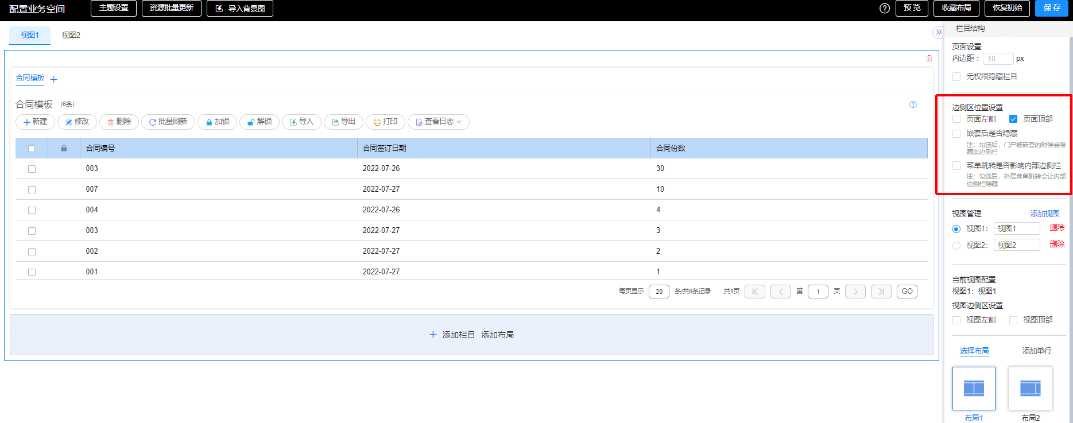Click 删除 link for 视图1
The image size is (1073, 423).
click(x=1057, y=228)
